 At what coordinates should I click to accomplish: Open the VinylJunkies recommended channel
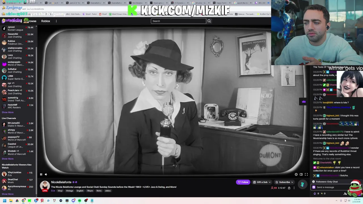[x=18, y=174]
